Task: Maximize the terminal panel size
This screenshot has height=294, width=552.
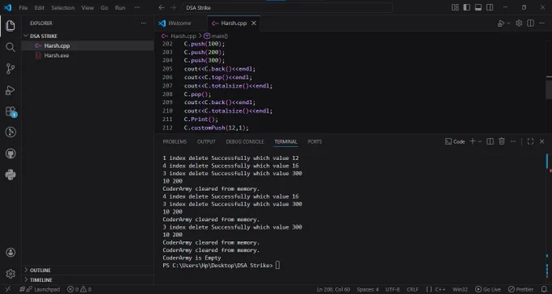Action: pyautogui.click(x=530, y=141)
